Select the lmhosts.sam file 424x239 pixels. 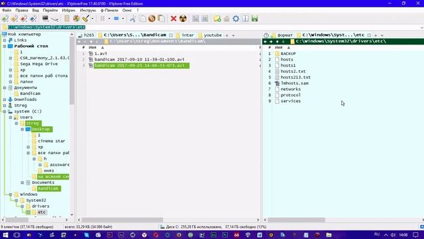coord(294,83)
